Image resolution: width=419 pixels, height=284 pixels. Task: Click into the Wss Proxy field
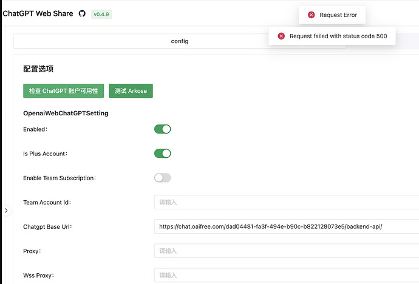click(287, 275)
